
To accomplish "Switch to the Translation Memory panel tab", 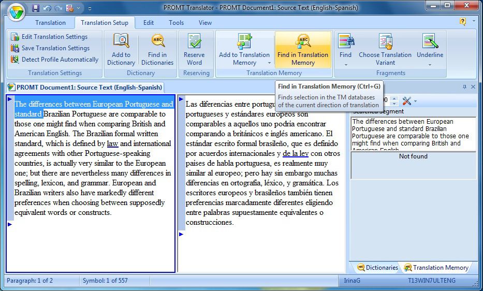I will (436, 268).
